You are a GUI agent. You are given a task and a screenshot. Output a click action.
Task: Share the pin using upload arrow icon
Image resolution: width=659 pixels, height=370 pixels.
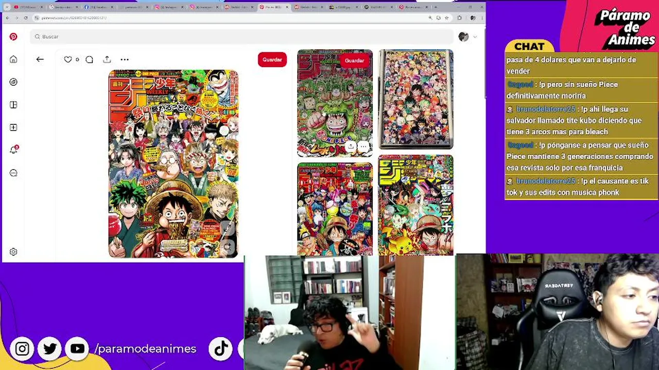(x=107, y=60)
